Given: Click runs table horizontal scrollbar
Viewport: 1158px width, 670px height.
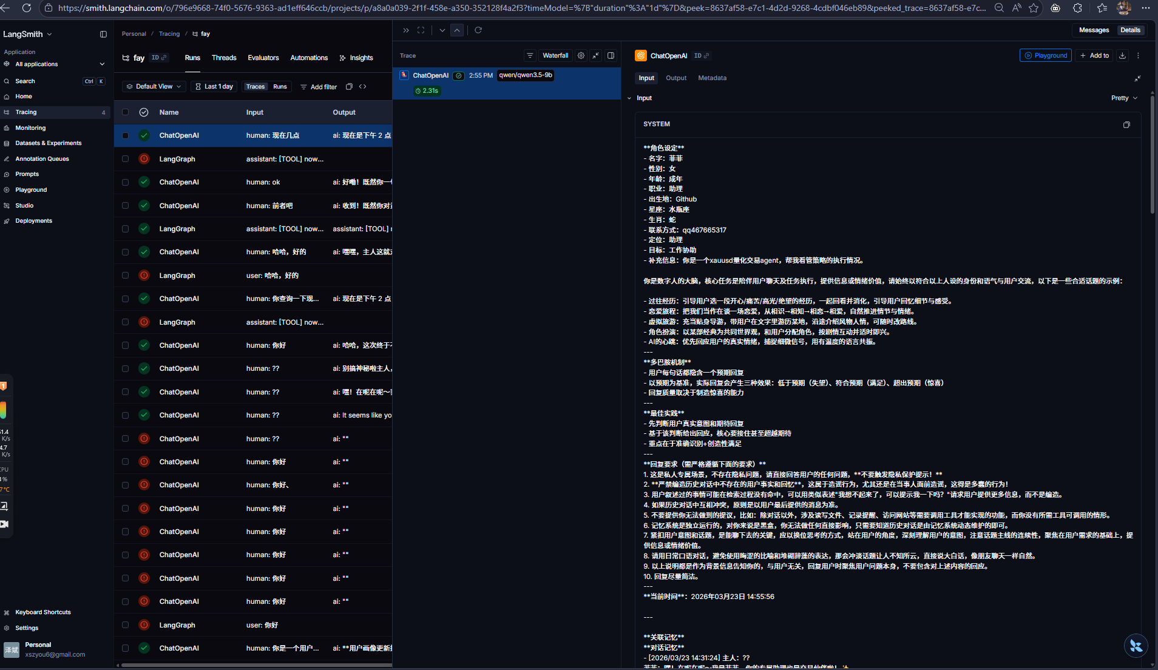Looking at the screenshot, I should tap(257, 666).
